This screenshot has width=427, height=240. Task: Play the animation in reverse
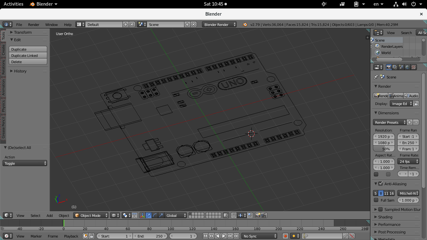[x=218, y=236]
